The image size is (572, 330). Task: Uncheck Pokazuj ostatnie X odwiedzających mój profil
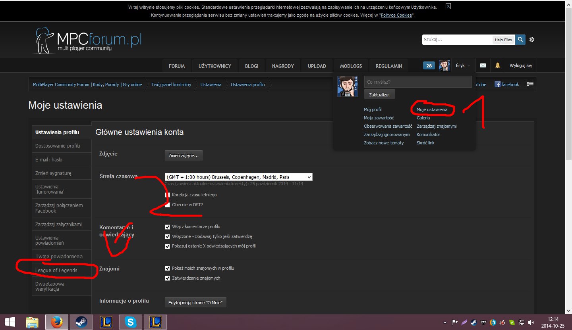coord(167,246)
